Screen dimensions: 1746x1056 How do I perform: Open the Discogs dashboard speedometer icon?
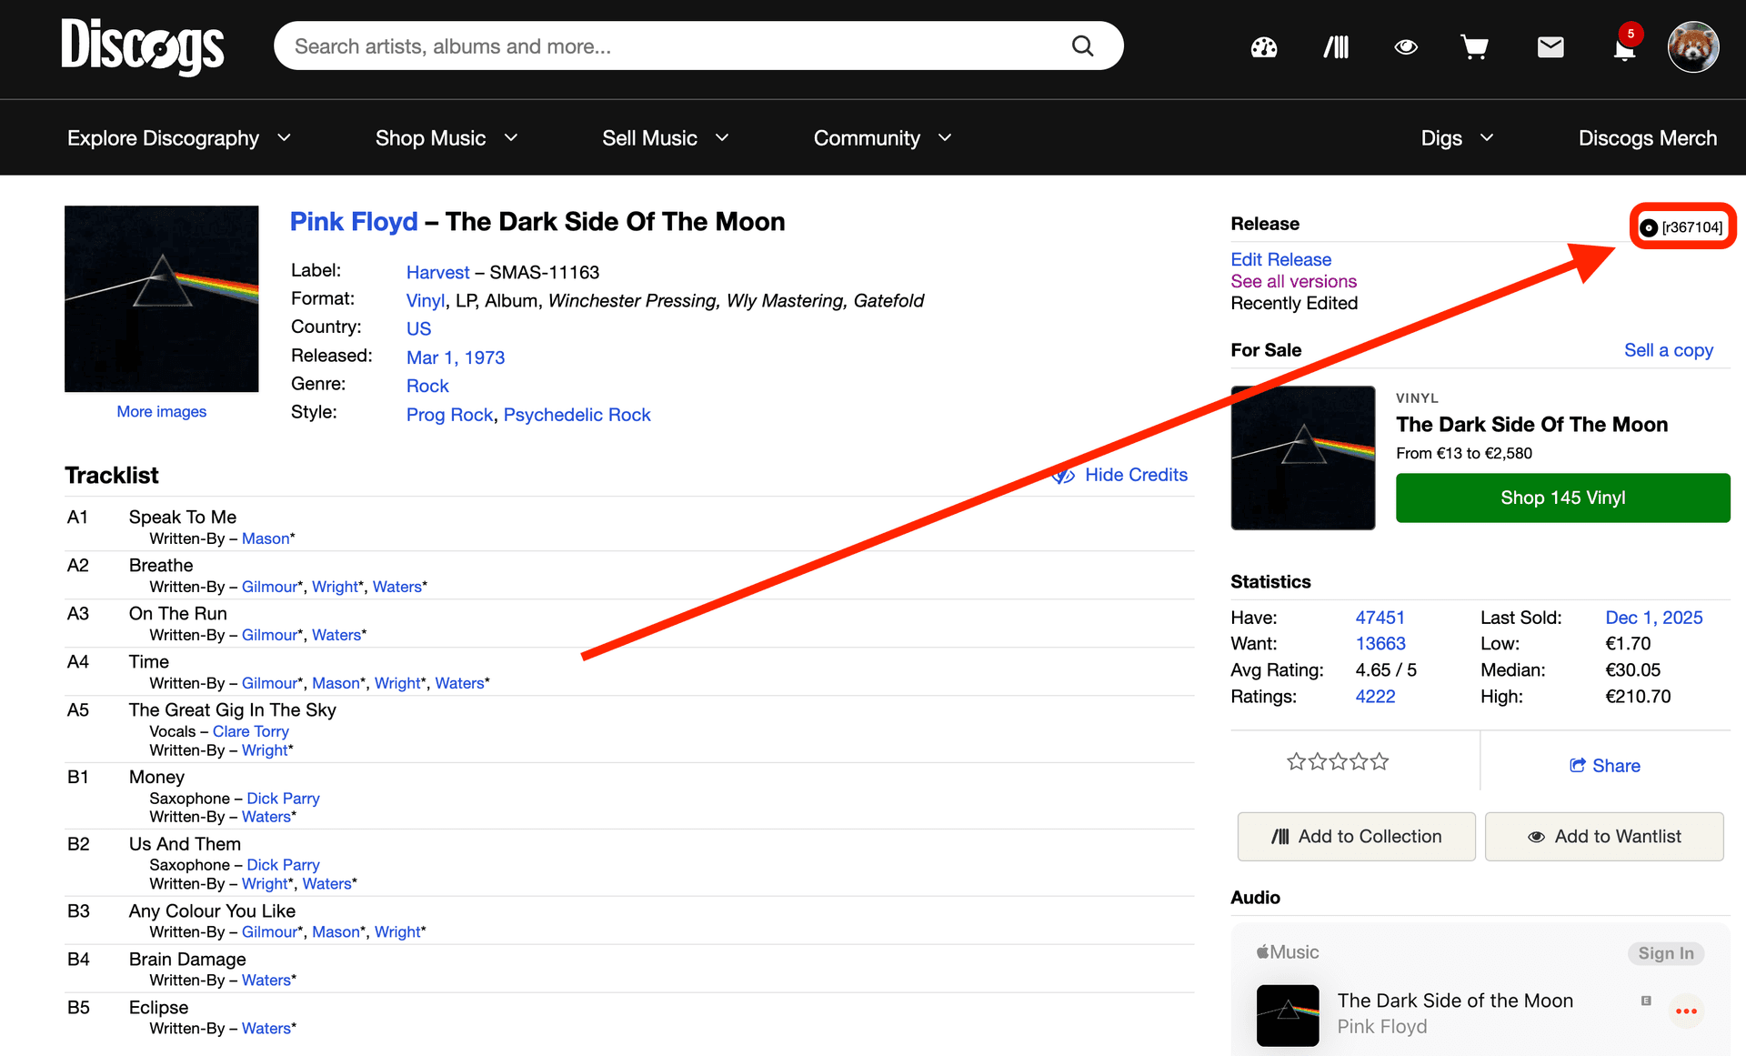click(1264, 45)
